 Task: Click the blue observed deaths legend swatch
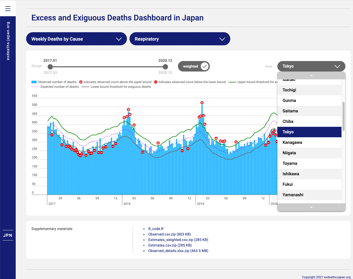[x=34, y=82]
